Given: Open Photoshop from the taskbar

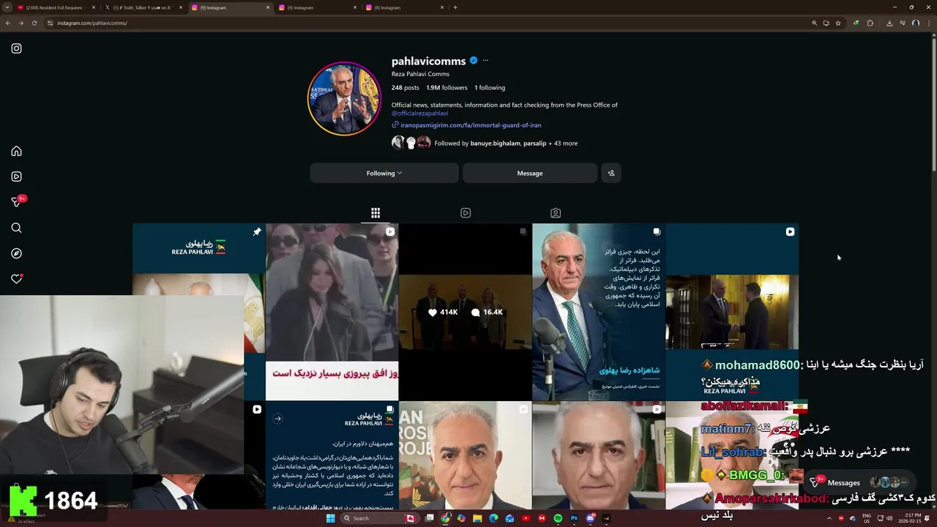Looking at the screenshot, I should pyautogui.click(x=574, y=518).
